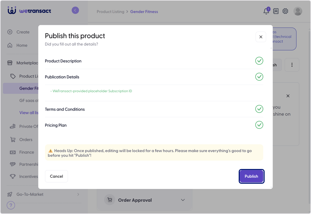Image resolution: width=311 pixels, height=214 pixels.
Task: Go to Home in the sidebar
Action: (x=22, y=45)
